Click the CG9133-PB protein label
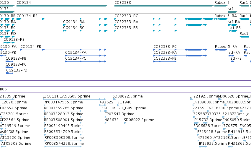 tap(16, 58)
